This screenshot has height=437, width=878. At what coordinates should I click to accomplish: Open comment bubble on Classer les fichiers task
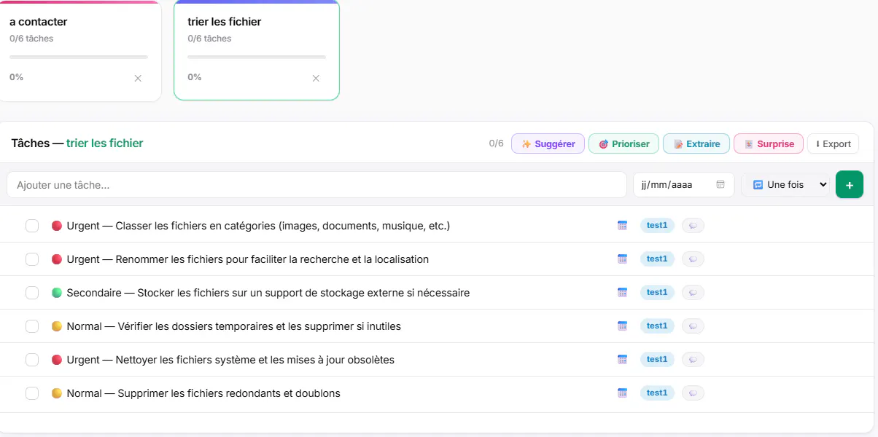click(x=693, y=226)
